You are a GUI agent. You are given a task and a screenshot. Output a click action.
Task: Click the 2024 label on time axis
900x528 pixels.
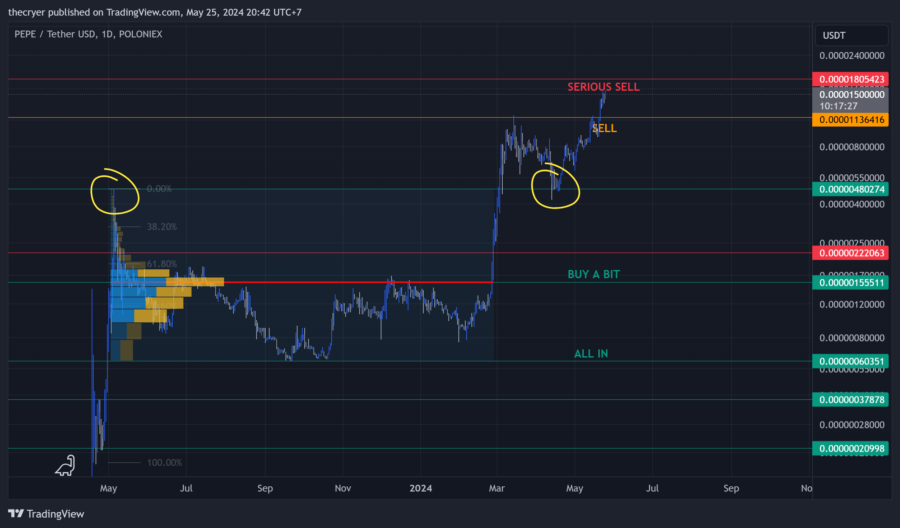point(420,488)
